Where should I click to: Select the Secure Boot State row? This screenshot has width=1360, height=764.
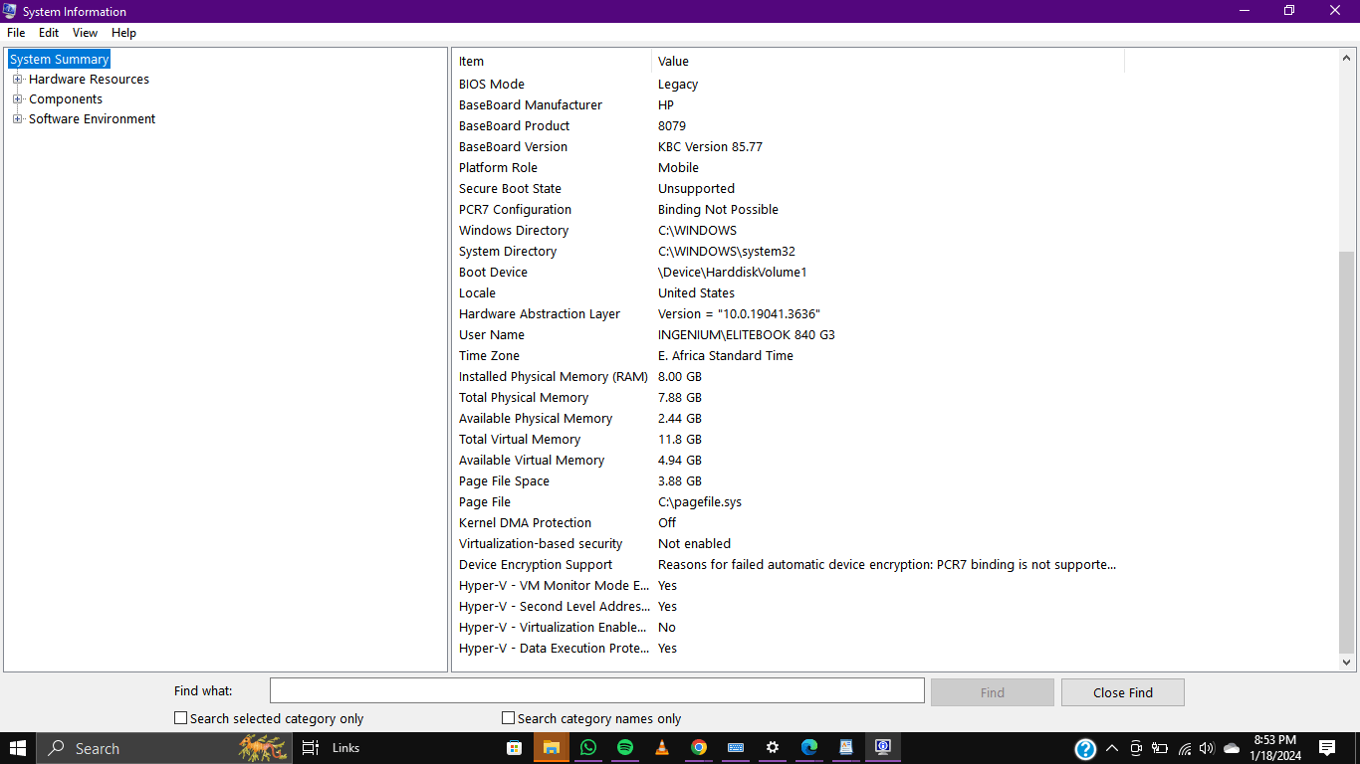pos(789,189)
